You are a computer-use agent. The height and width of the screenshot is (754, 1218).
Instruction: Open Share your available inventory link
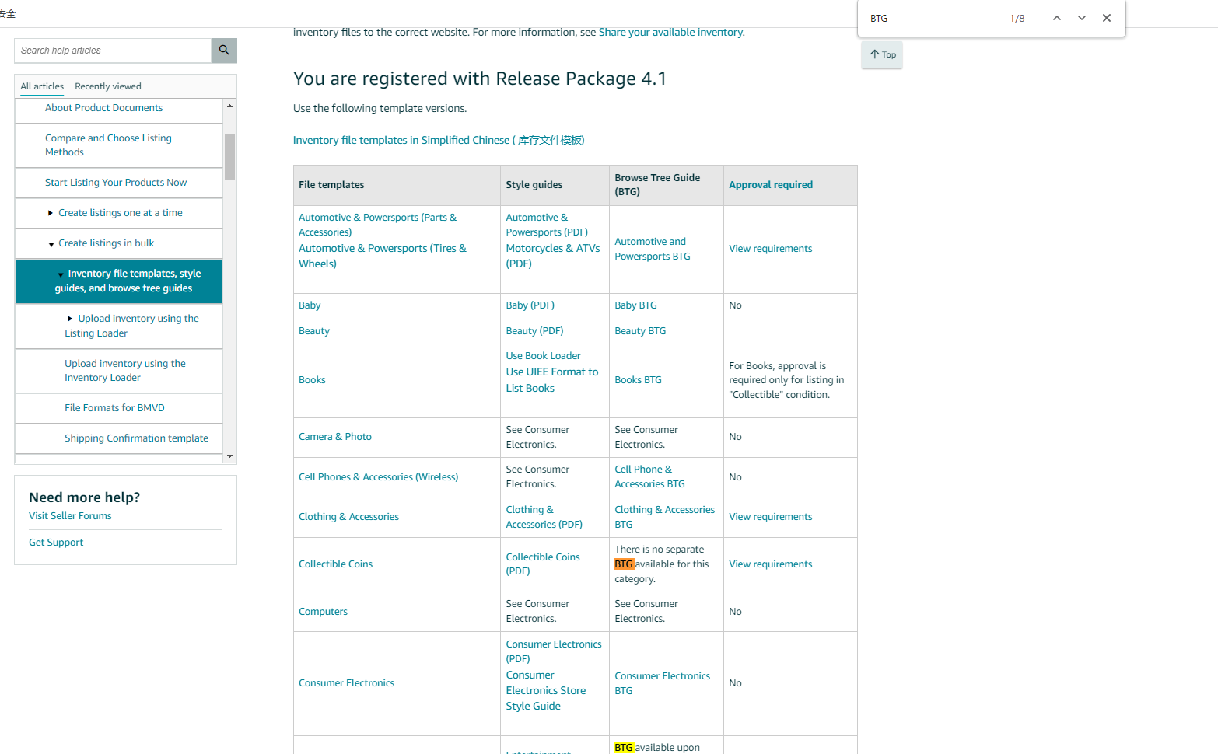click(x=670, y=32)
